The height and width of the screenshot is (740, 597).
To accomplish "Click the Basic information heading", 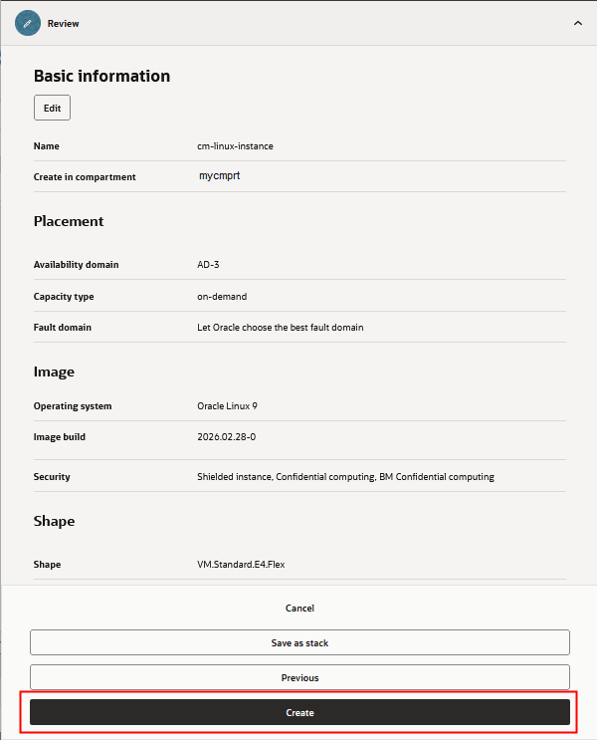I will [x=101, y=76].
